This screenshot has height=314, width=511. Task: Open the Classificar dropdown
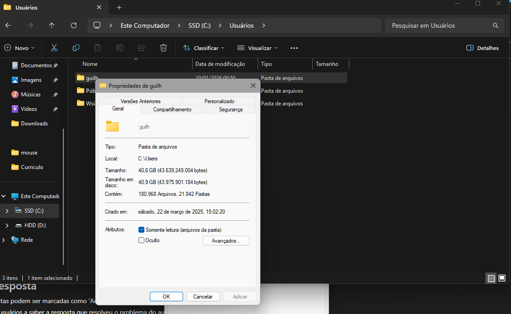204,48
